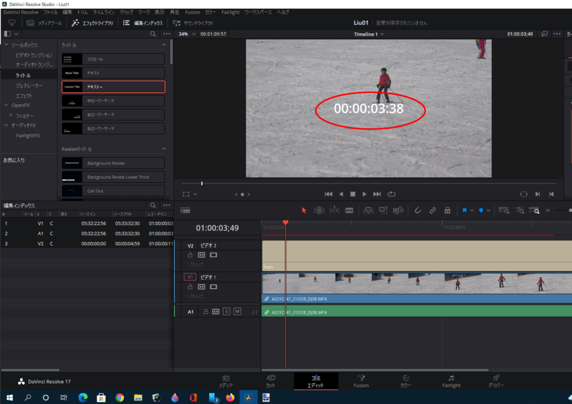The image size is (572, 404).
Task: Open Google Chrome from the taskbar
Action: click(x=120, y=397)
